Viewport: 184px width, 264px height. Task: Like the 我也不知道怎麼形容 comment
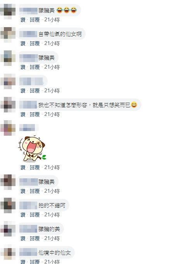click(23, 114)
